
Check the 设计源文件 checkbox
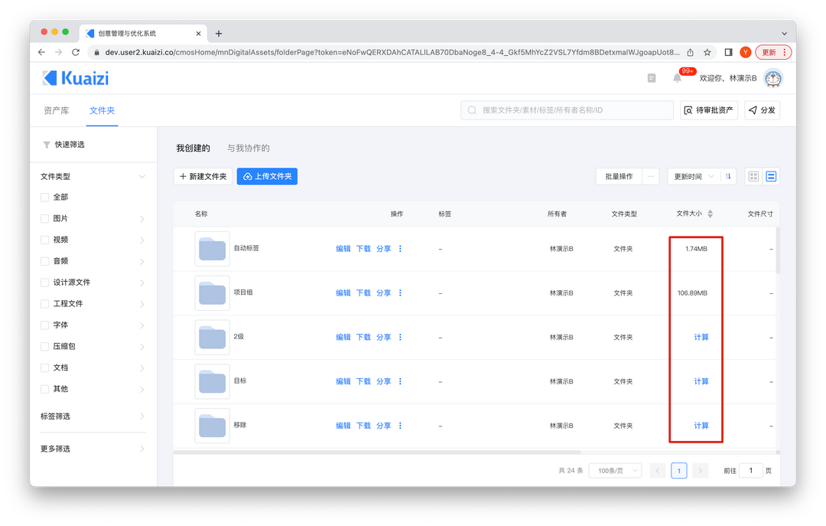pos(45,283)
